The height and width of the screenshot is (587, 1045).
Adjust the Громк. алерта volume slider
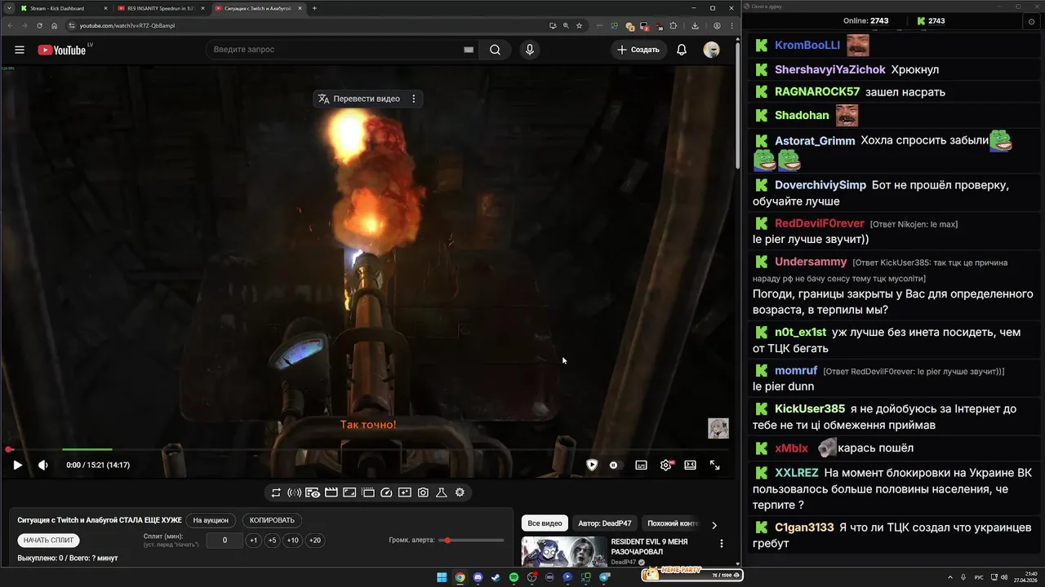[x=471, y=541]
